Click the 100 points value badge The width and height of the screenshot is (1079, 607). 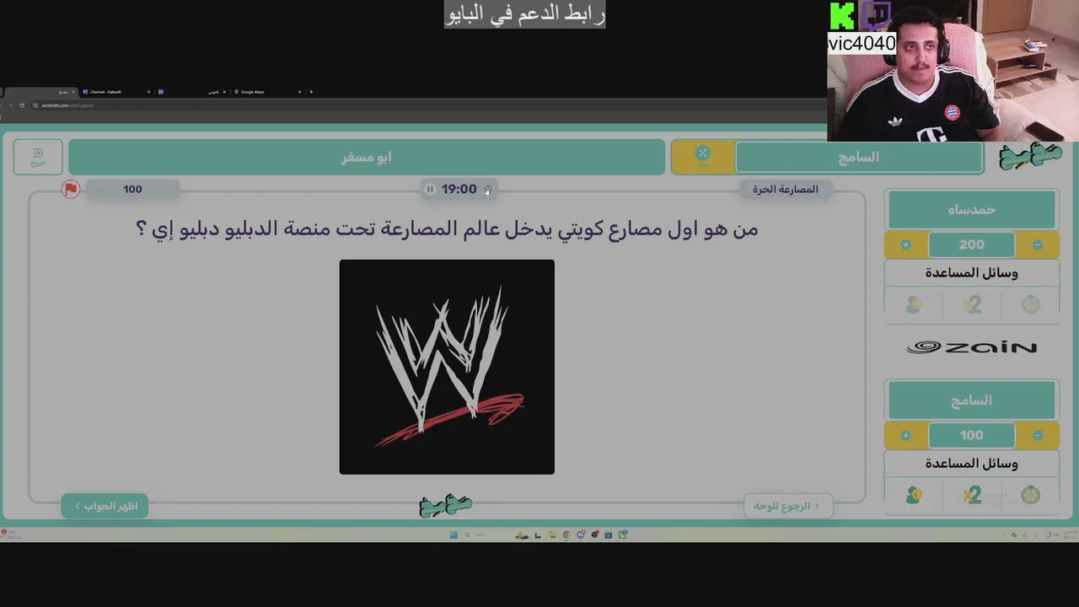(132, 189)
